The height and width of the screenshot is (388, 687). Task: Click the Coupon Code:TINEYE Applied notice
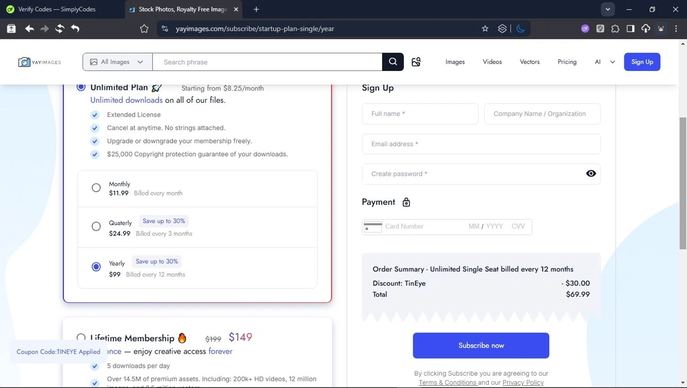tap(58, 352)
